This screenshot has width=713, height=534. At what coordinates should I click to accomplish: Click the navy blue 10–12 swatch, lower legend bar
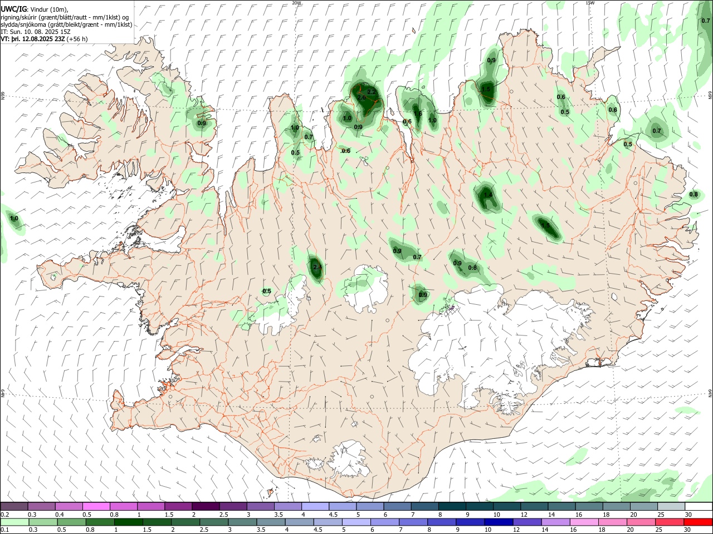coord(499,522)
